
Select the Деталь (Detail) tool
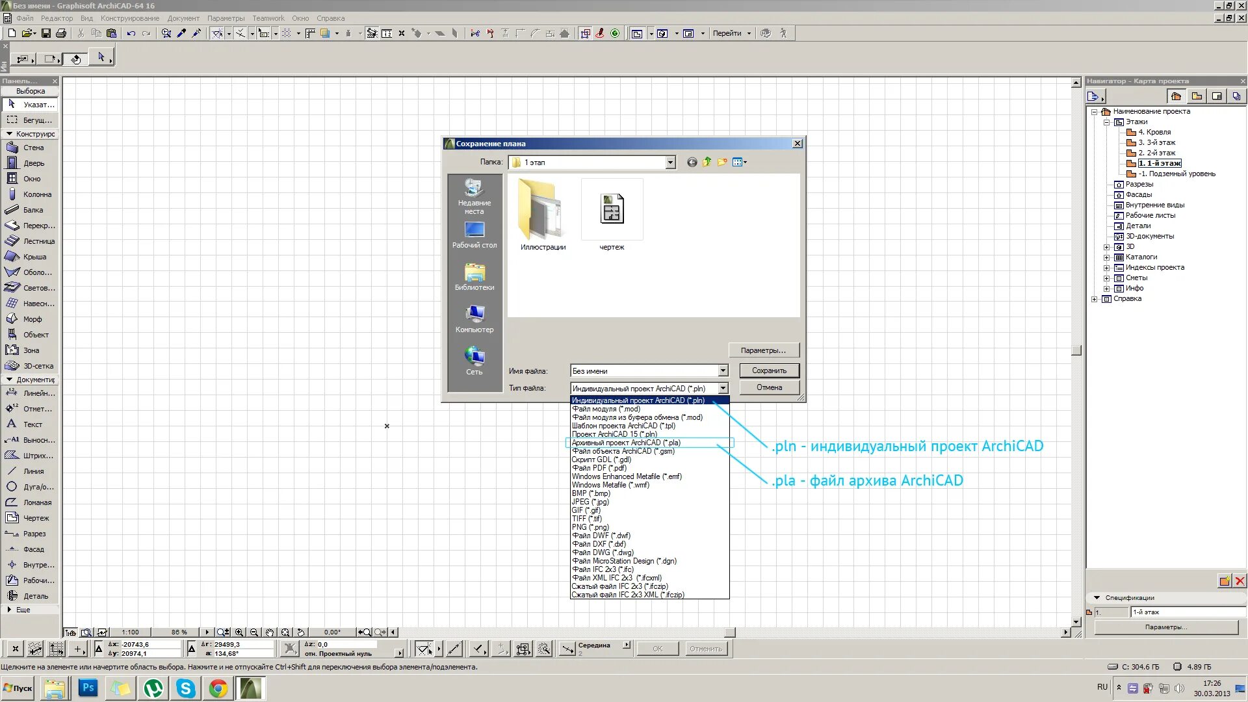[x=30, y=596]
